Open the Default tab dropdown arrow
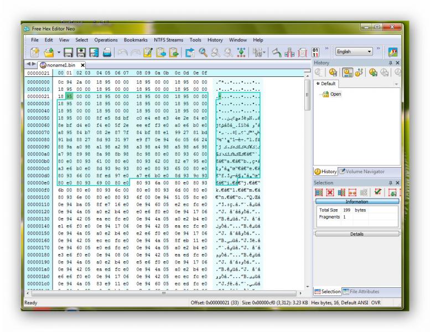The width and height of the screenshot is (430, 332). click(396, 84)
